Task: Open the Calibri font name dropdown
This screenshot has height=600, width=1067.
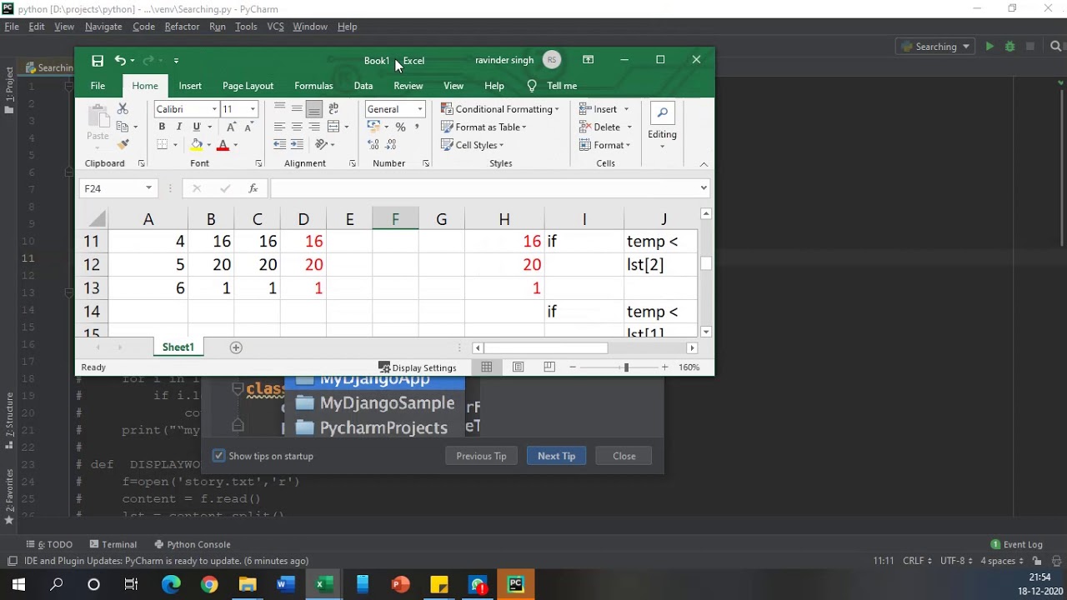Action: 214,109
